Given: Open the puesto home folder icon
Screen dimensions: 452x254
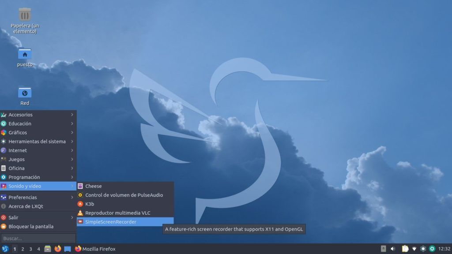Looking at the screenshot, I should coord(25,54).
